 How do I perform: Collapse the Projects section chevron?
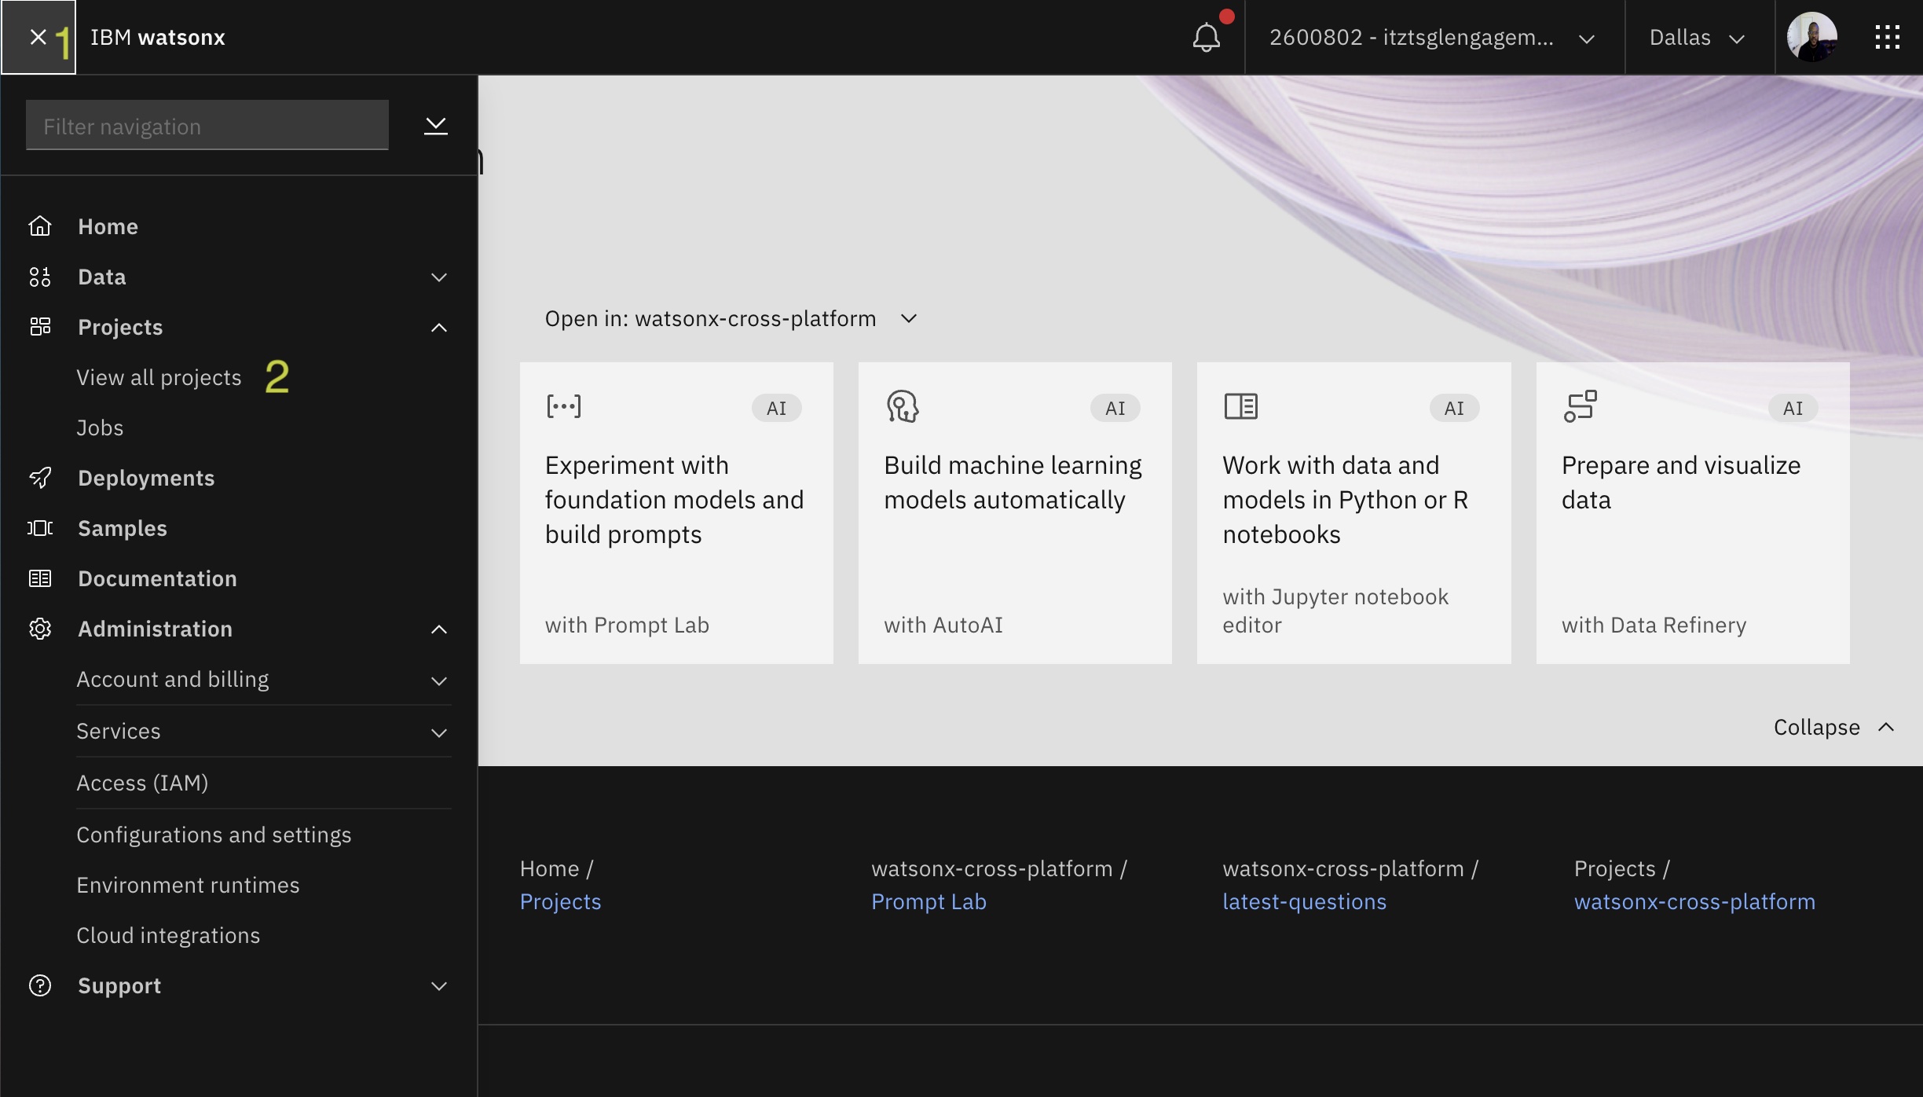(439, 328)
